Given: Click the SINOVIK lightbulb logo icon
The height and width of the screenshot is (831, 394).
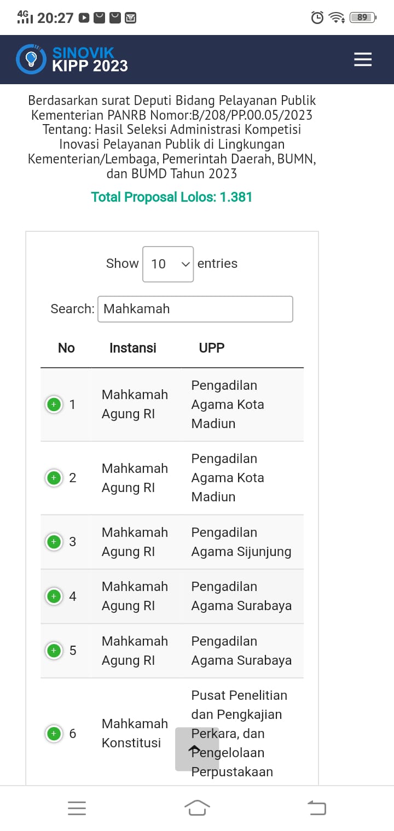Looking at the screenshot, I should (x=31, y=59).
